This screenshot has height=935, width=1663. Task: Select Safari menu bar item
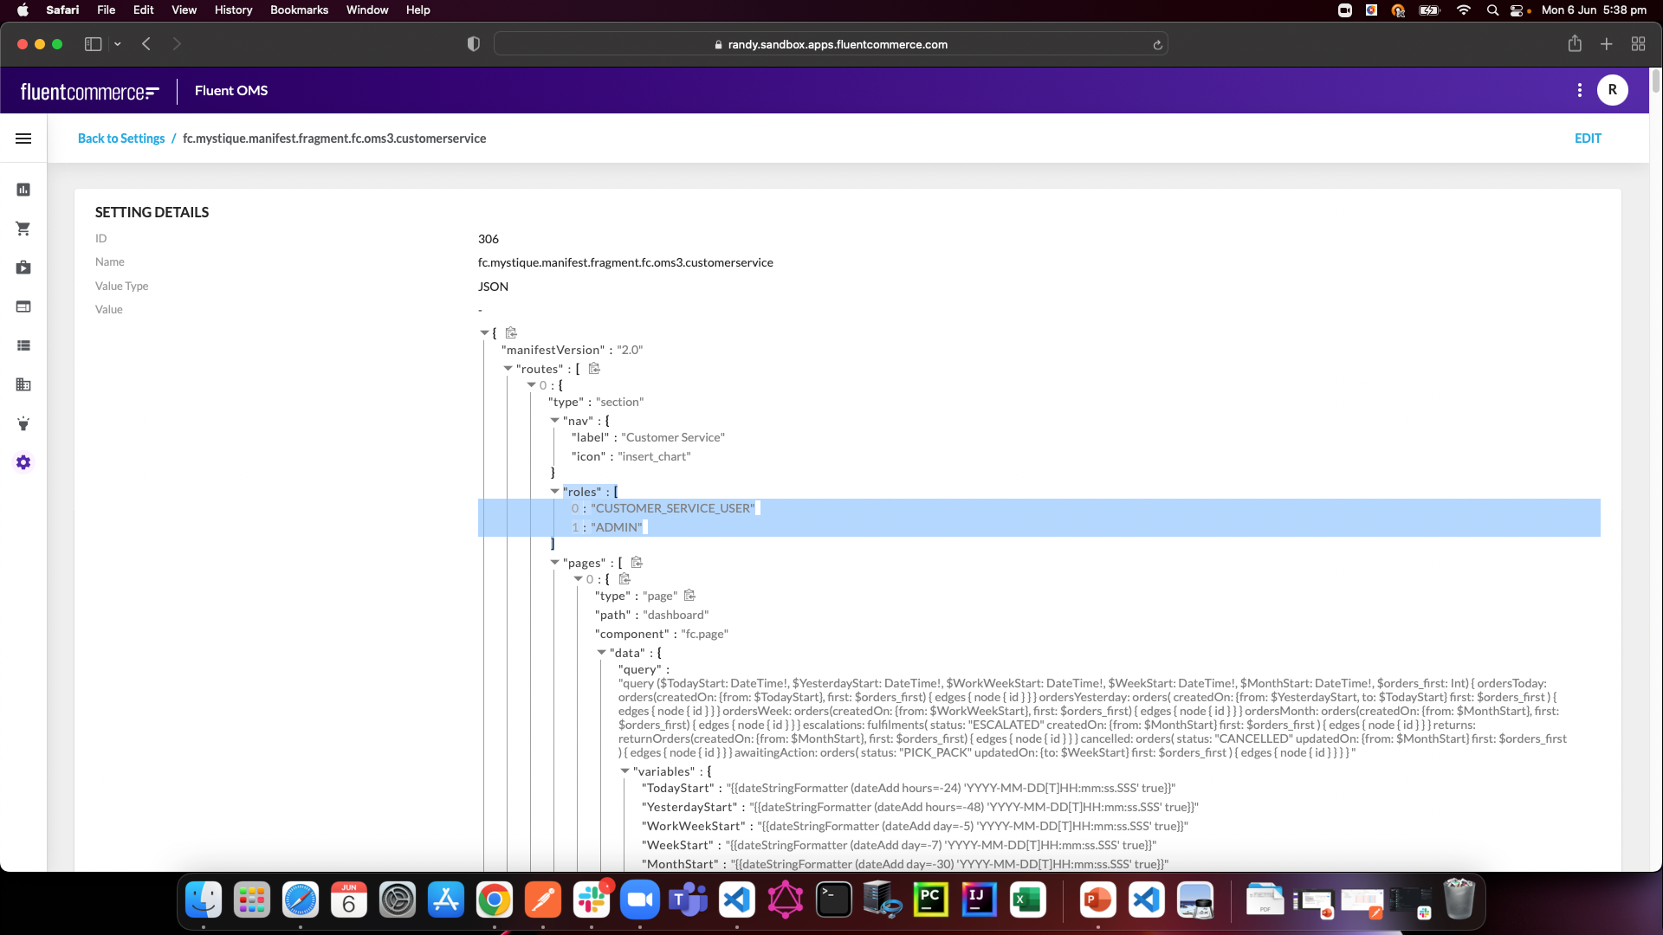click(61, 10)
